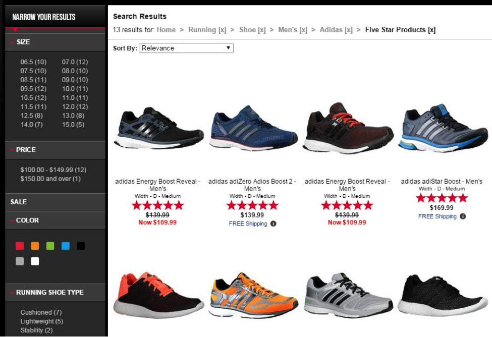
Task: Filter by size 08.5 (11)
Action: (x=33, y=80)
